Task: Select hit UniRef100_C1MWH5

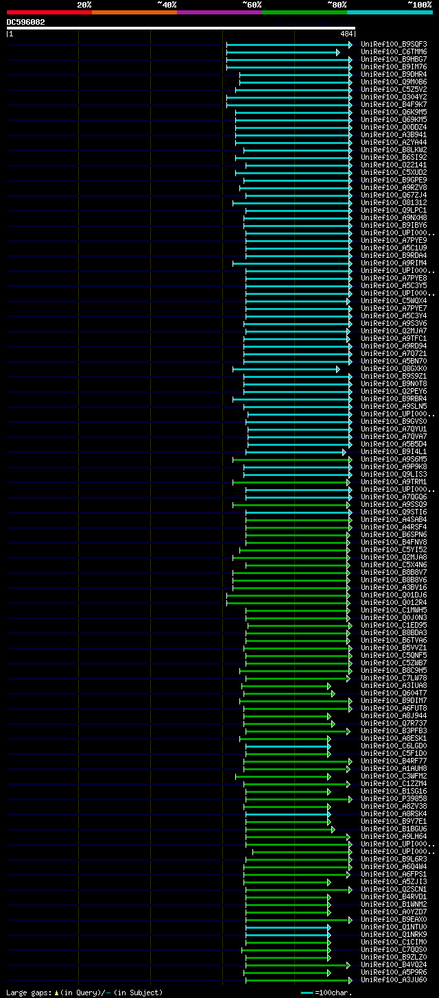Action: [x=394, y=610]
